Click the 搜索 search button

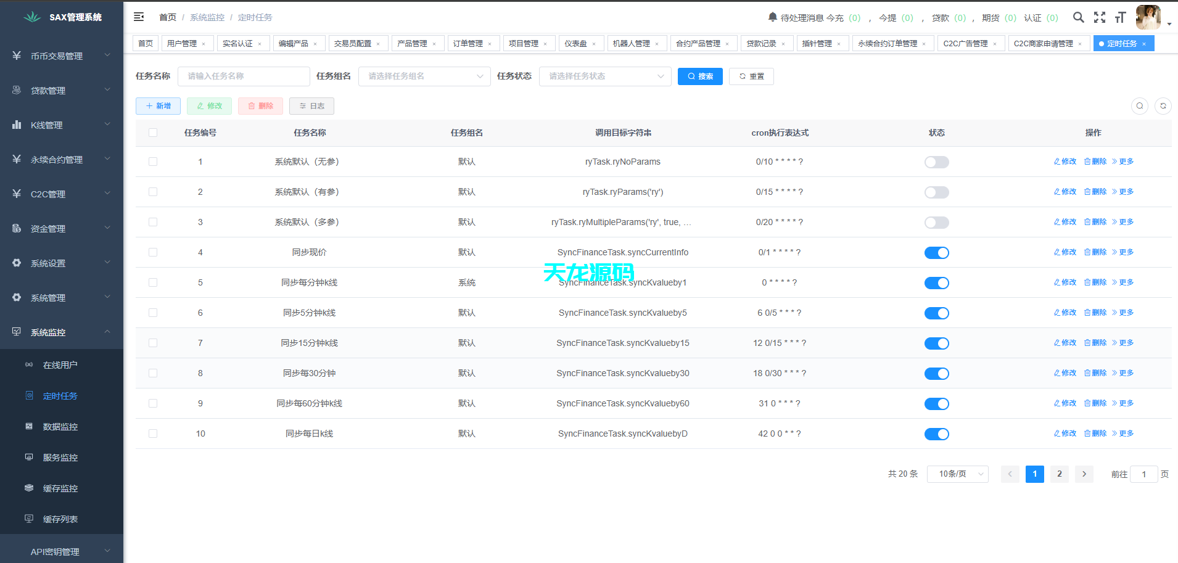[x=700, y=76]
